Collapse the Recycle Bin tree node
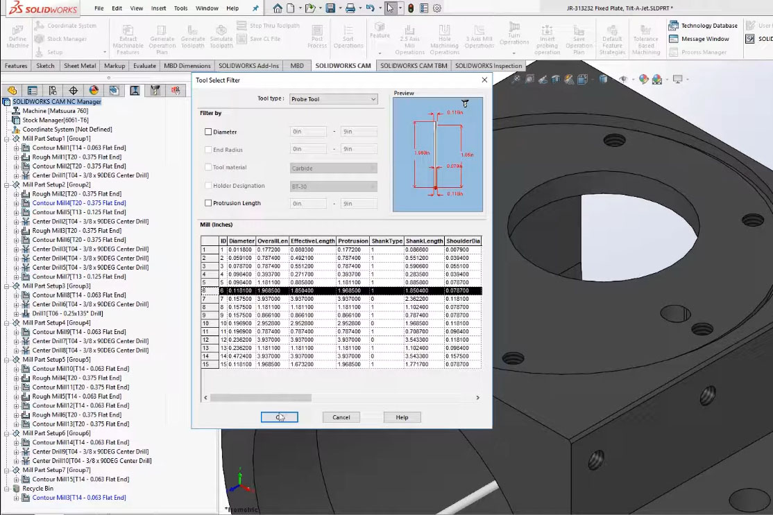 [7, 489]
